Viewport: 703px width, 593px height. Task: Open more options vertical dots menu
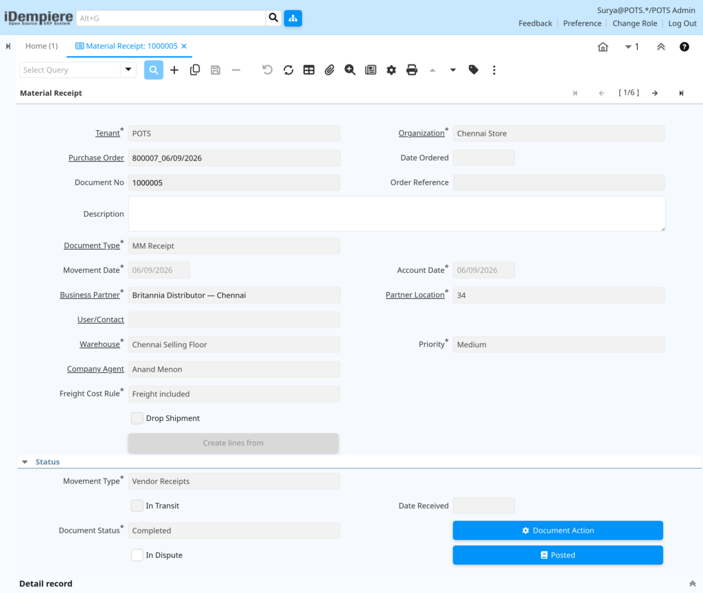click(494, 70)
